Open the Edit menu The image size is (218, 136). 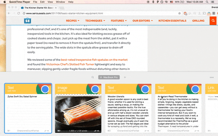42,2
